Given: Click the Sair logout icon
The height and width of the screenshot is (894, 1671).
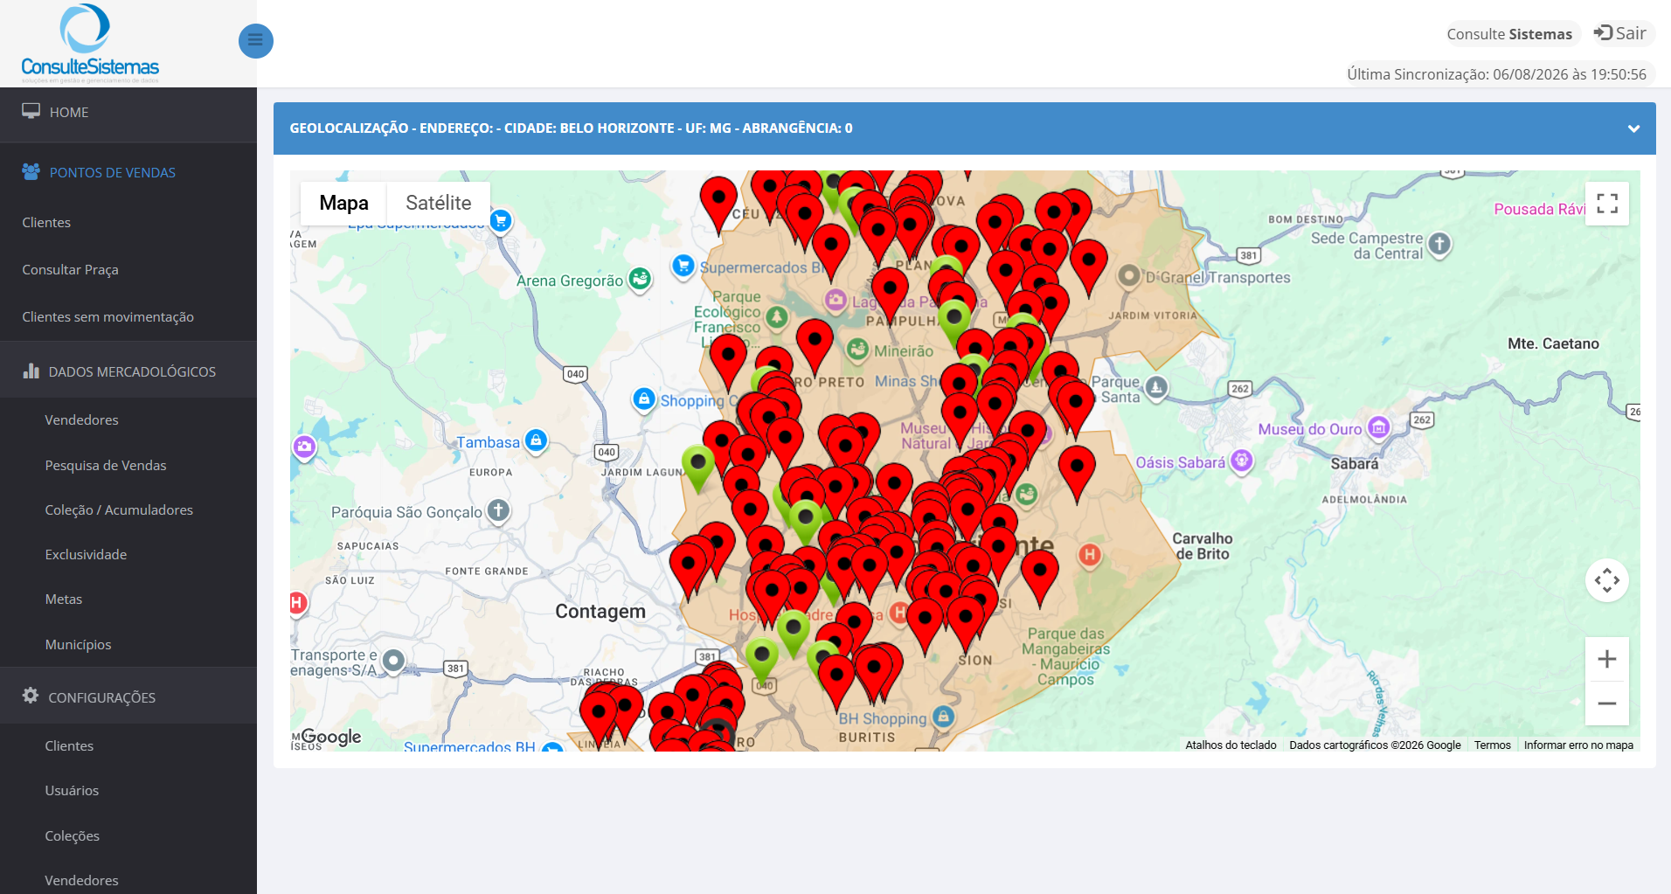Looking at the screenshot, I should click(1603, 33).
